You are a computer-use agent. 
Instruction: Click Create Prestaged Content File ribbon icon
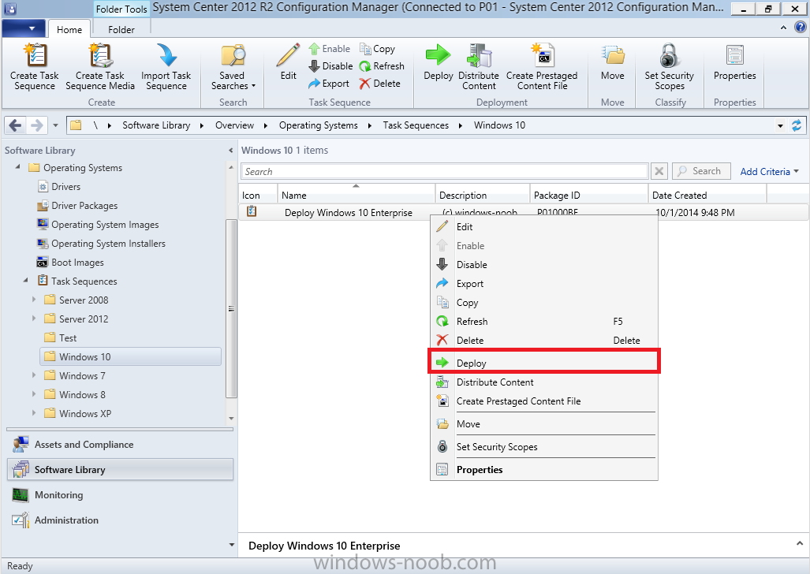point(543,56)
